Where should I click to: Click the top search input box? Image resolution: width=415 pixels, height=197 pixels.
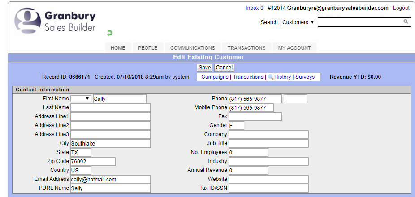(x=364, y=22)
